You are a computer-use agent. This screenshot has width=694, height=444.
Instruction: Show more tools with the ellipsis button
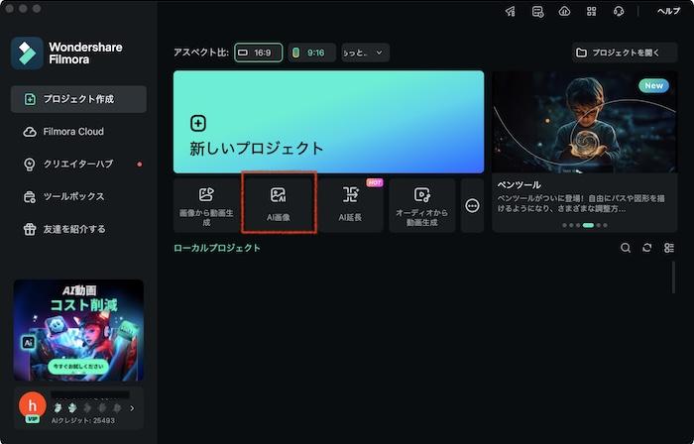(x=472, y=205)
